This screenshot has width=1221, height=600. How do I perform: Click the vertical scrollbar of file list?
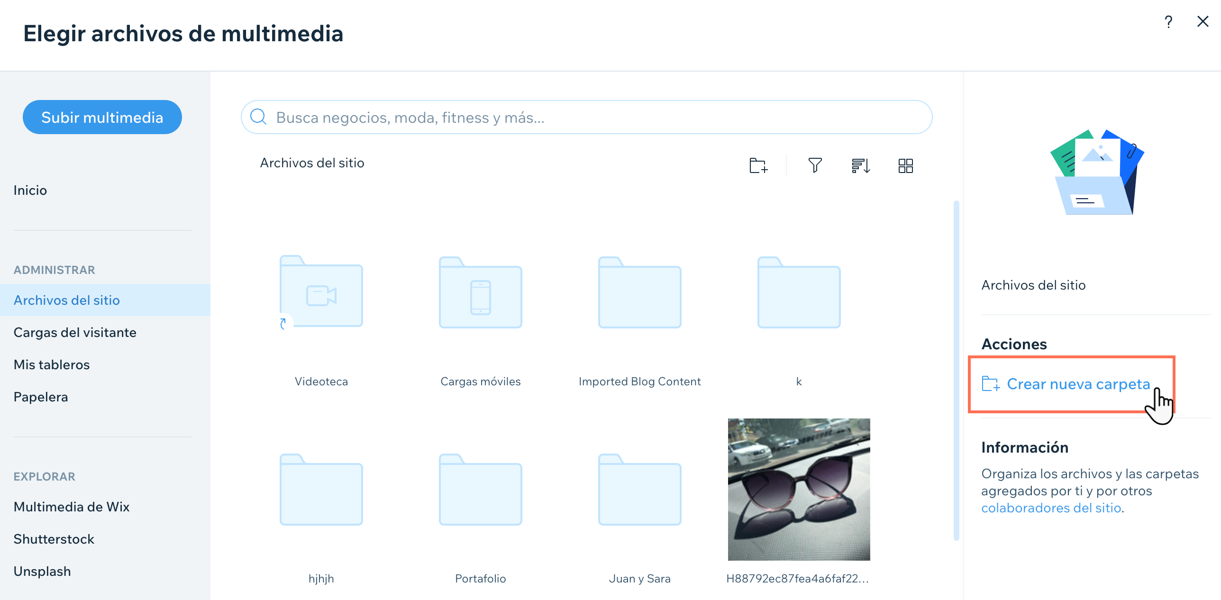coord(956,370)
